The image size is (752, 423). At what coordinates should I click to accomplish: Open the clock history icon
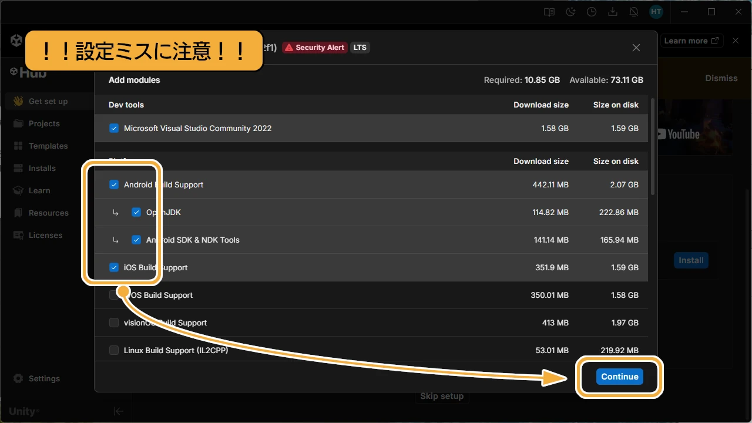click(592, 12)
